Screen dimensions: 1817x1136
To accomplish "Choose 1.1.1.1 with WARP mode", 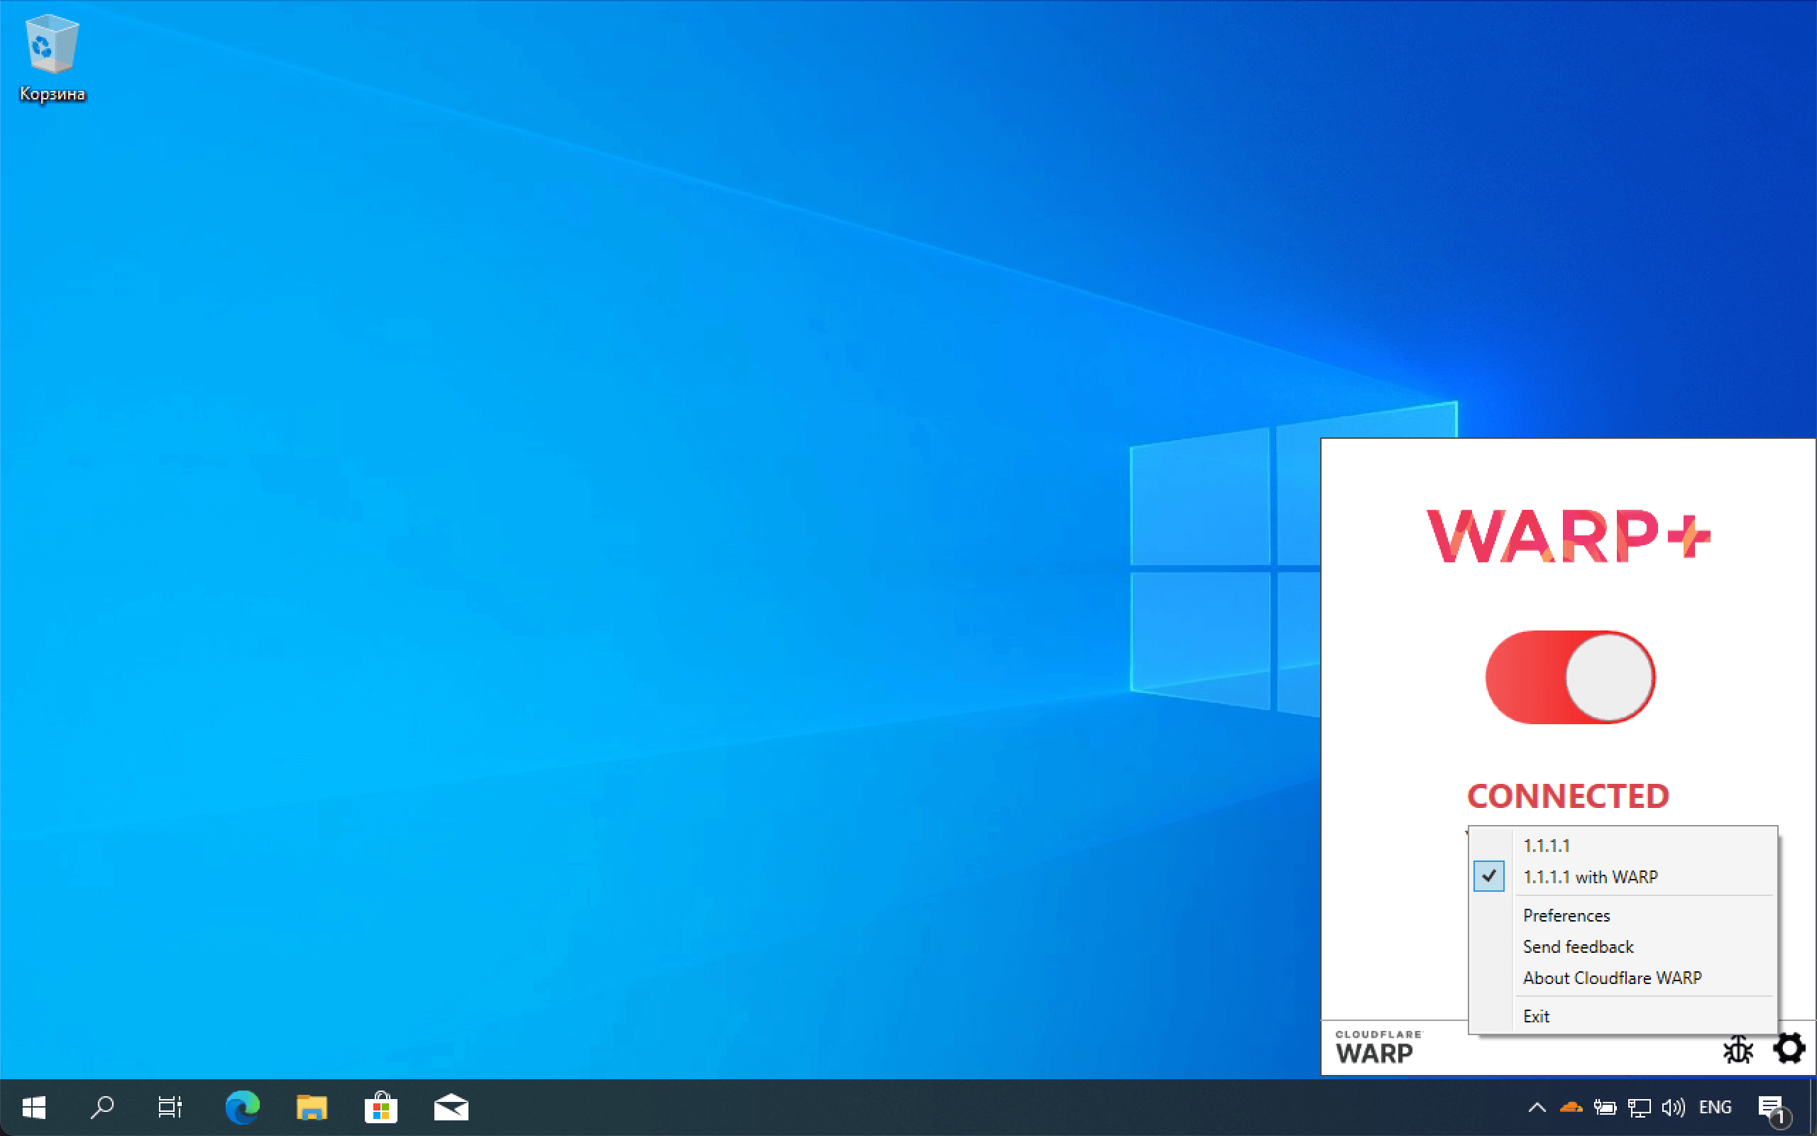I will (1622, 877).
